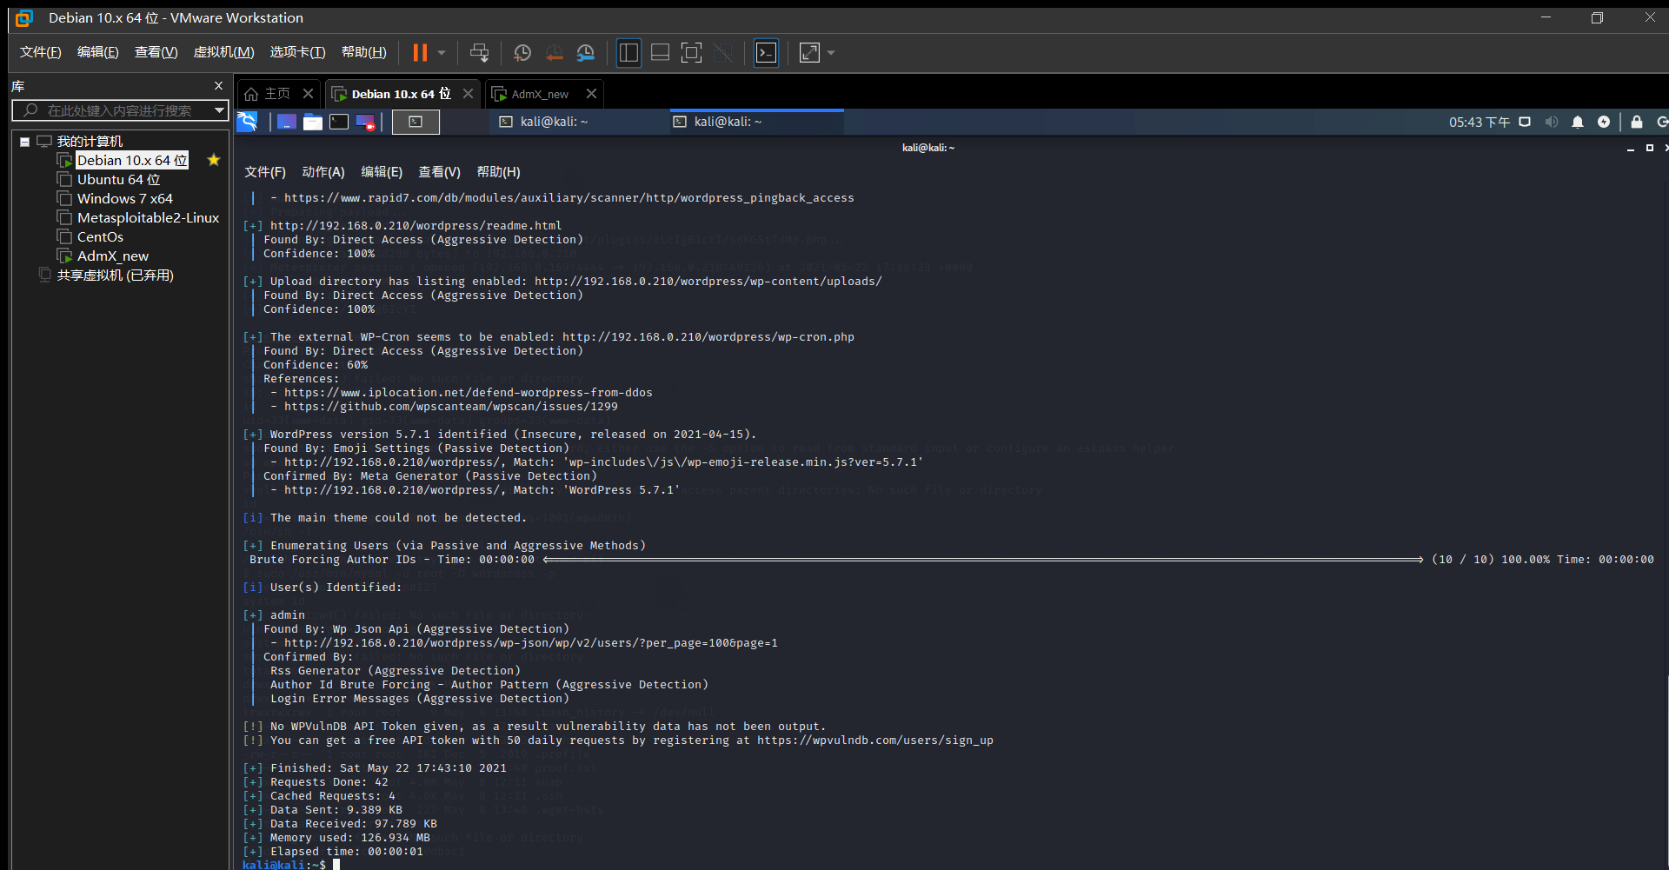Toggle the volume speaker tray icon
Screen dimensions: 1669x870
(1552, 122)
